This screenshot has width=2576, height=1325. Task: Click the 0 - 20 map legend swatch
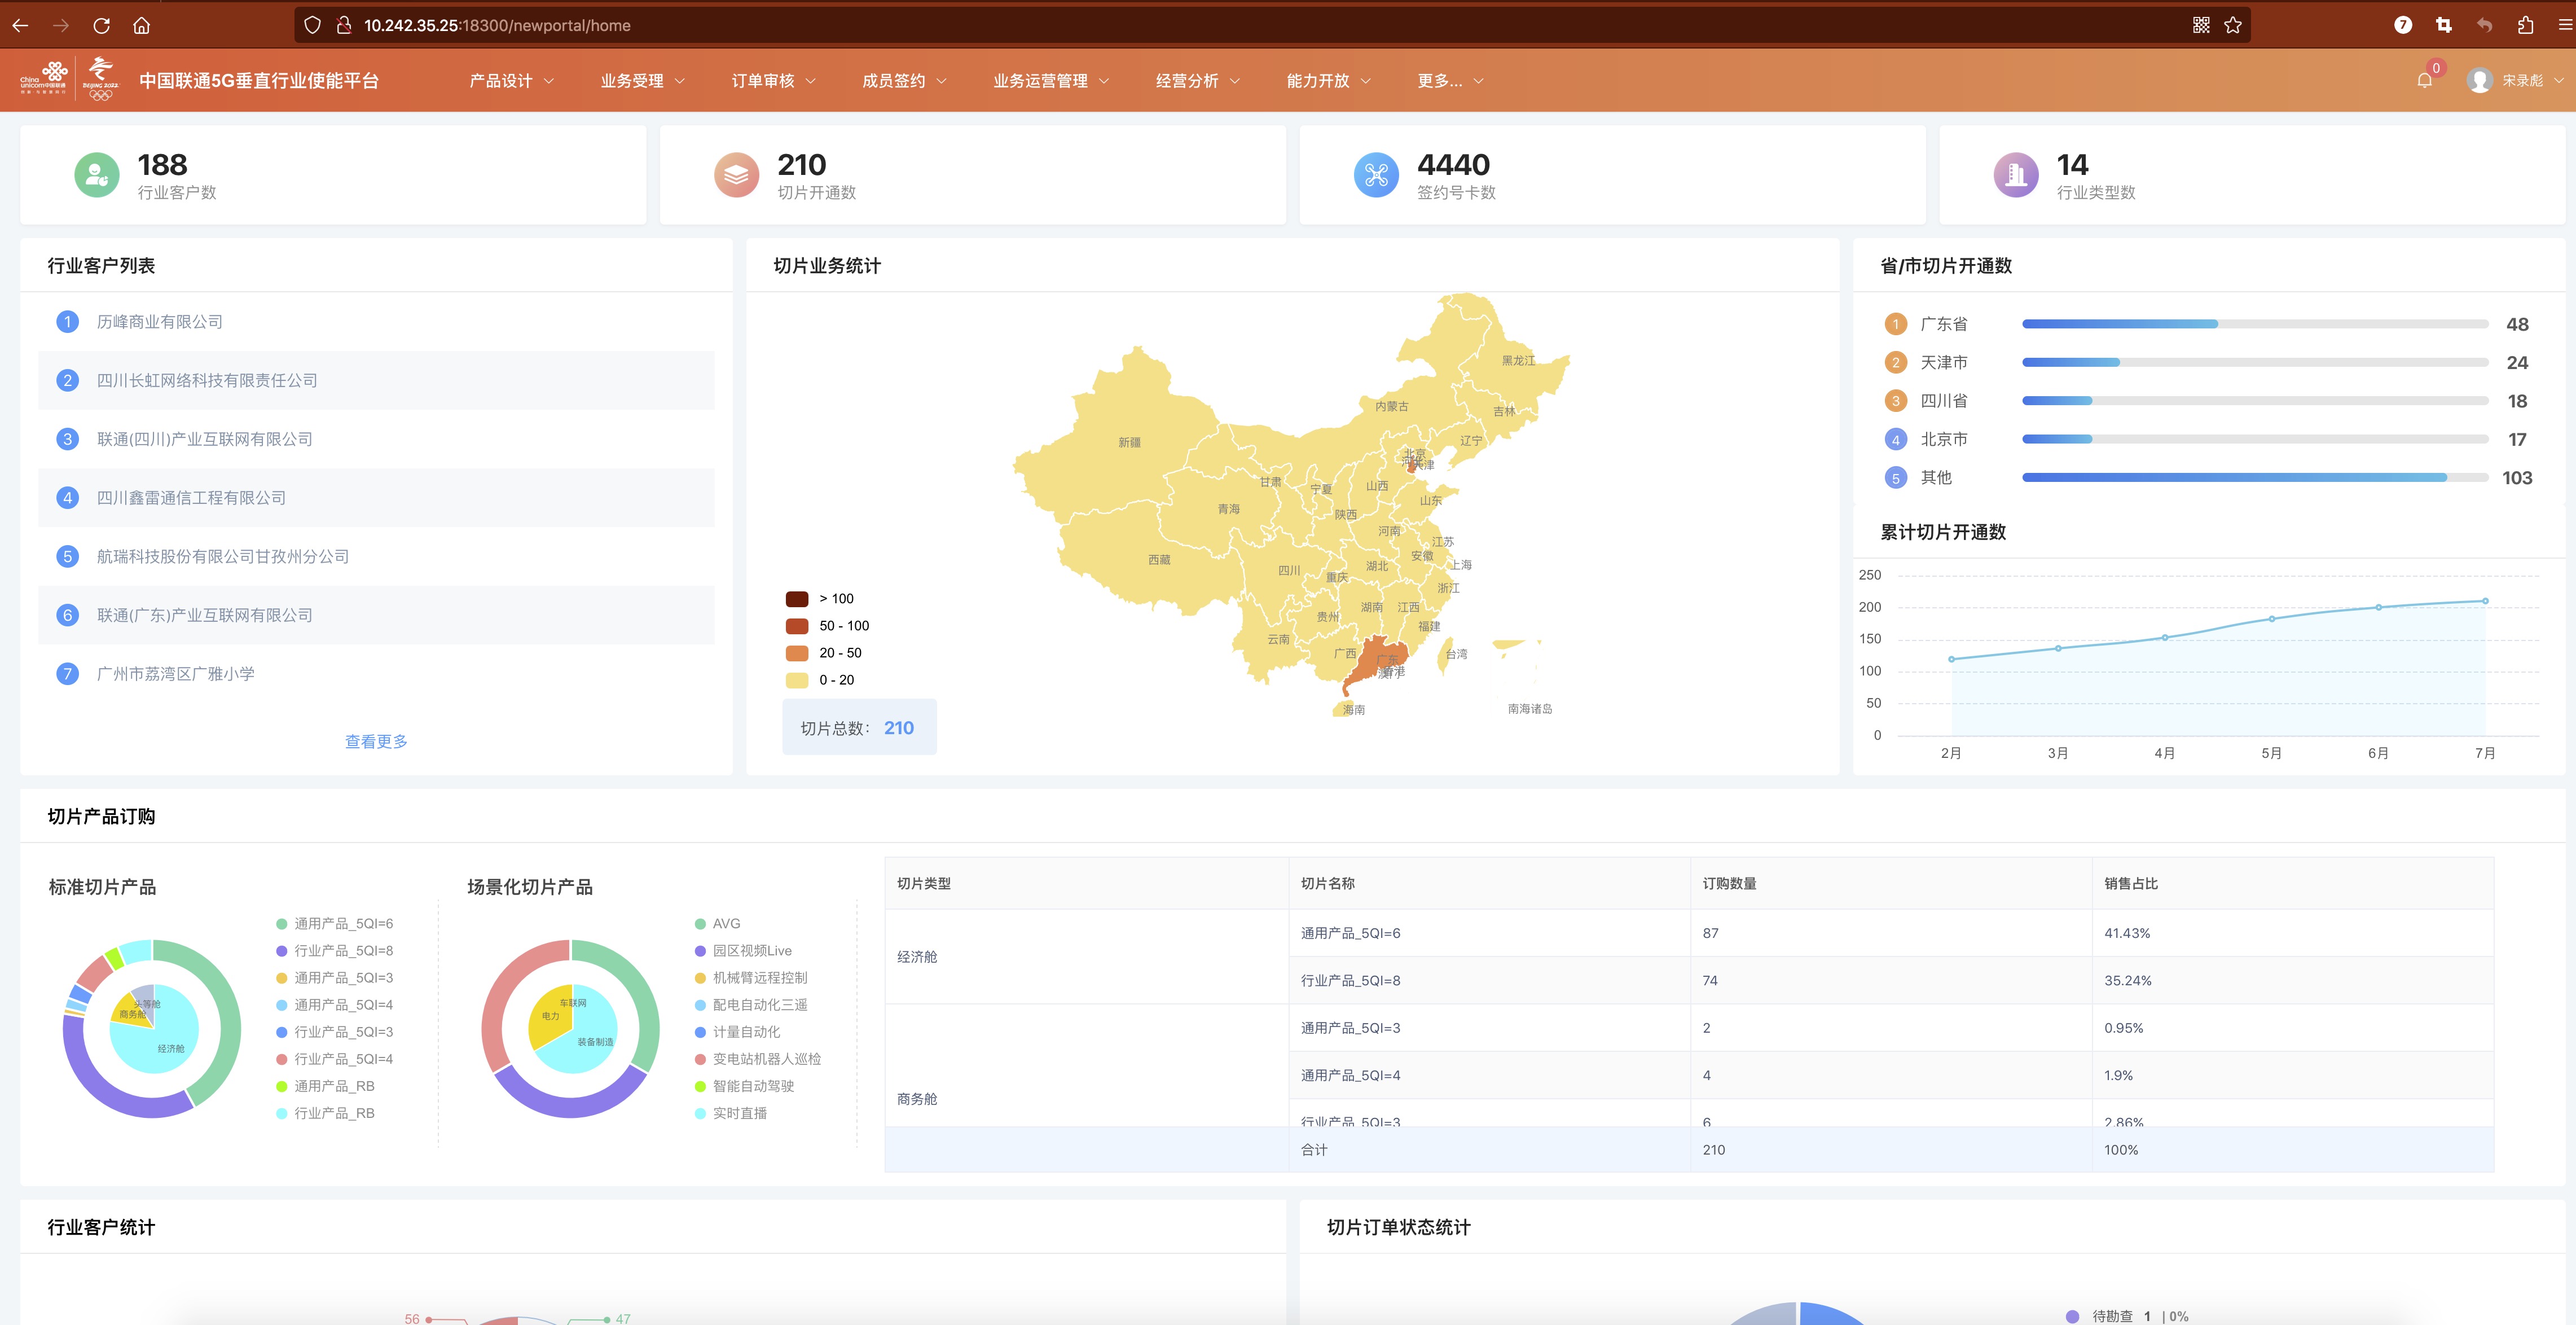[797, 680]
